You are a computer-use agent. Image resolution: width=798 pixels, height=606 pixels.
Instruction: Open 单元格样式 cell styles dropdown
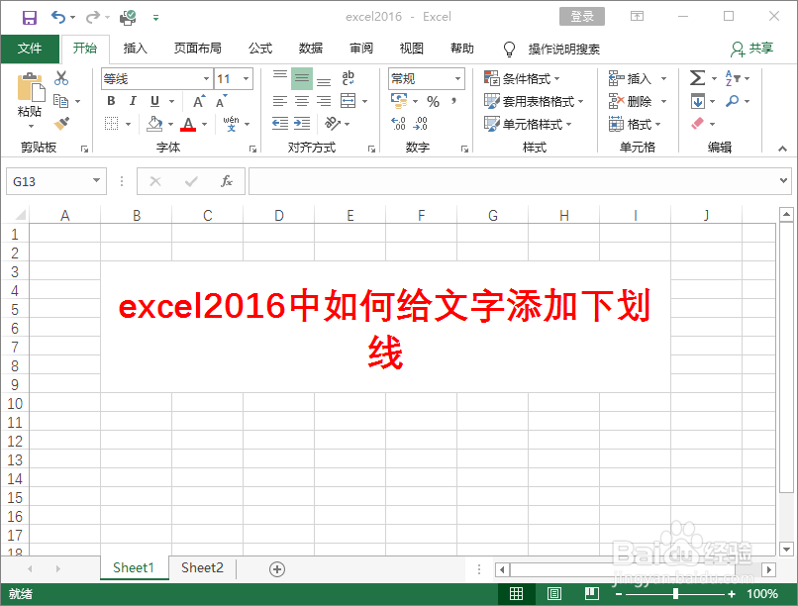[528, 124]
